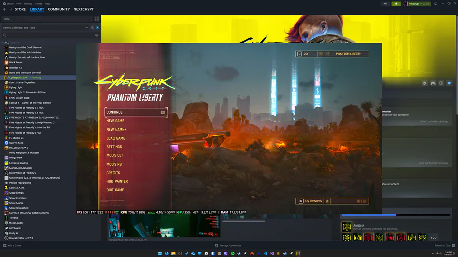Open the Friends menu

click(28, 4)
